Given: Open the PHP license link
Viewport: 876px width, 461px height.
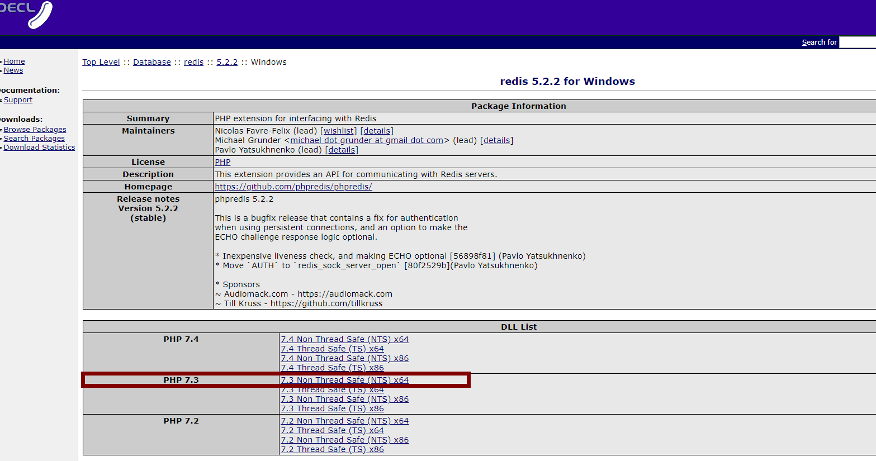Looking at the screenshot, I should point(222,162).
